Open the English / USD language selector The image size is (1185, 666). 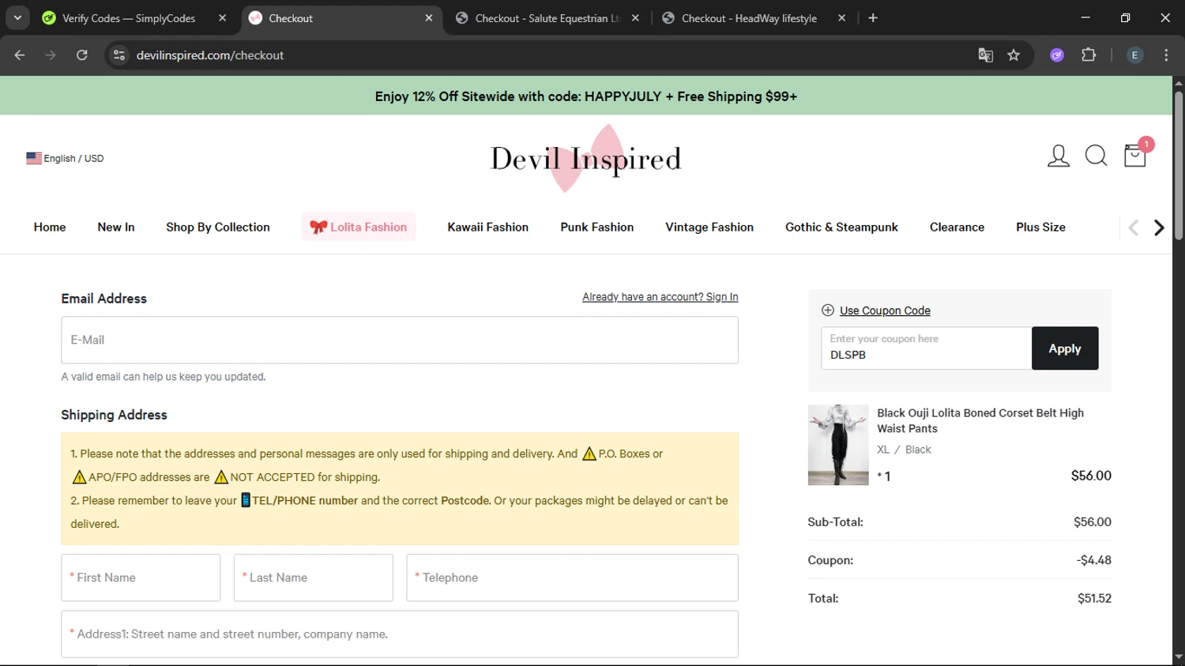point(65,158)
